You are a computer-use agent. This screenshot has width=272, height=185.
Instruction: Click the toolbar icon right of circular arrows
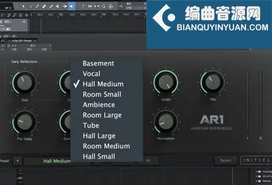(110, 7)
